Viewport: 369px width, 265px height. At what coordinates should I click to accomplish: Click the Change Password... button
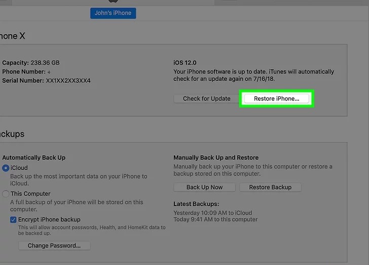54,246
